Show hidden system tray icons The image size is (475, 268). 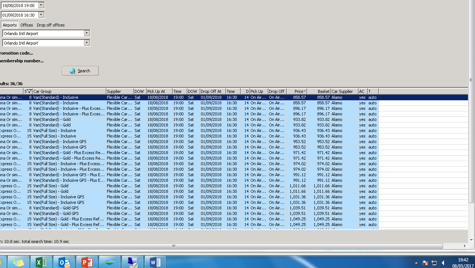416,263
